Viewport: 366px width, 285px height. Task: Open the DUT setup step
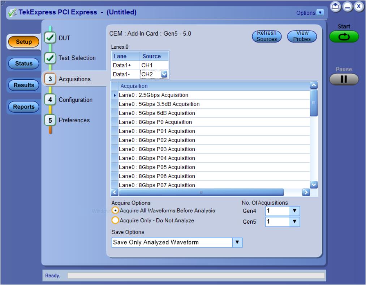click(x=64, y=38)
